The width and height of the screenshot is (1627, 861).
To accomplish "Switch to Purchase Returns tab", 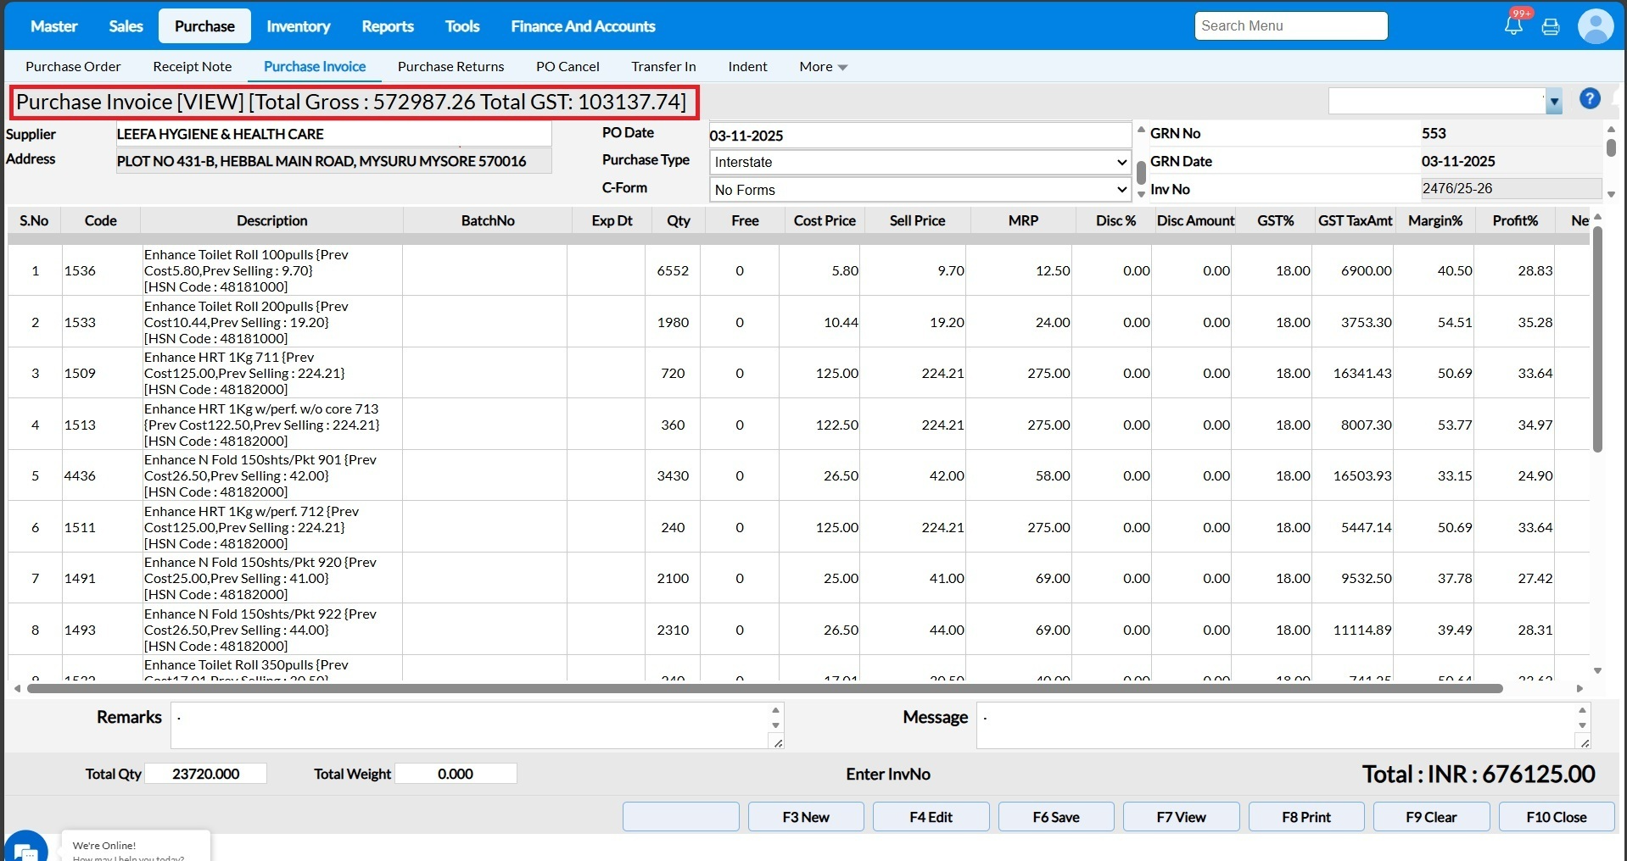I will tap(450, 67).
